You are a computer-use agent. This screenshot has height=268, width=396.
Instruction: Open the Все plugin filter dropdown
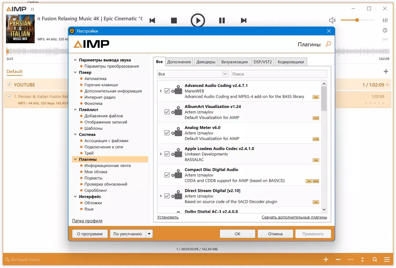[x=193, y=74]
